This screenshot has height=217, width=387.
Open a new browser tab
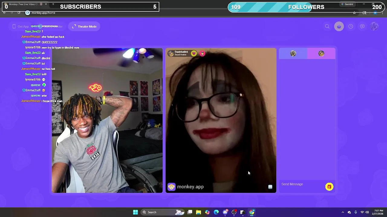click(53, 4)
